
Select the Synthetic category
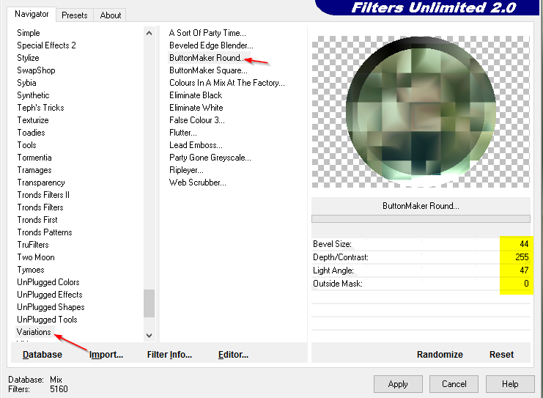tap(33, 95)
